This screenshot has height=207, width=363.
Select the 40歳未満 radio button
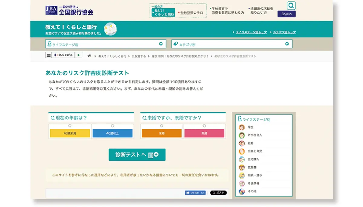pyautogui.click(x=70, y=125)
